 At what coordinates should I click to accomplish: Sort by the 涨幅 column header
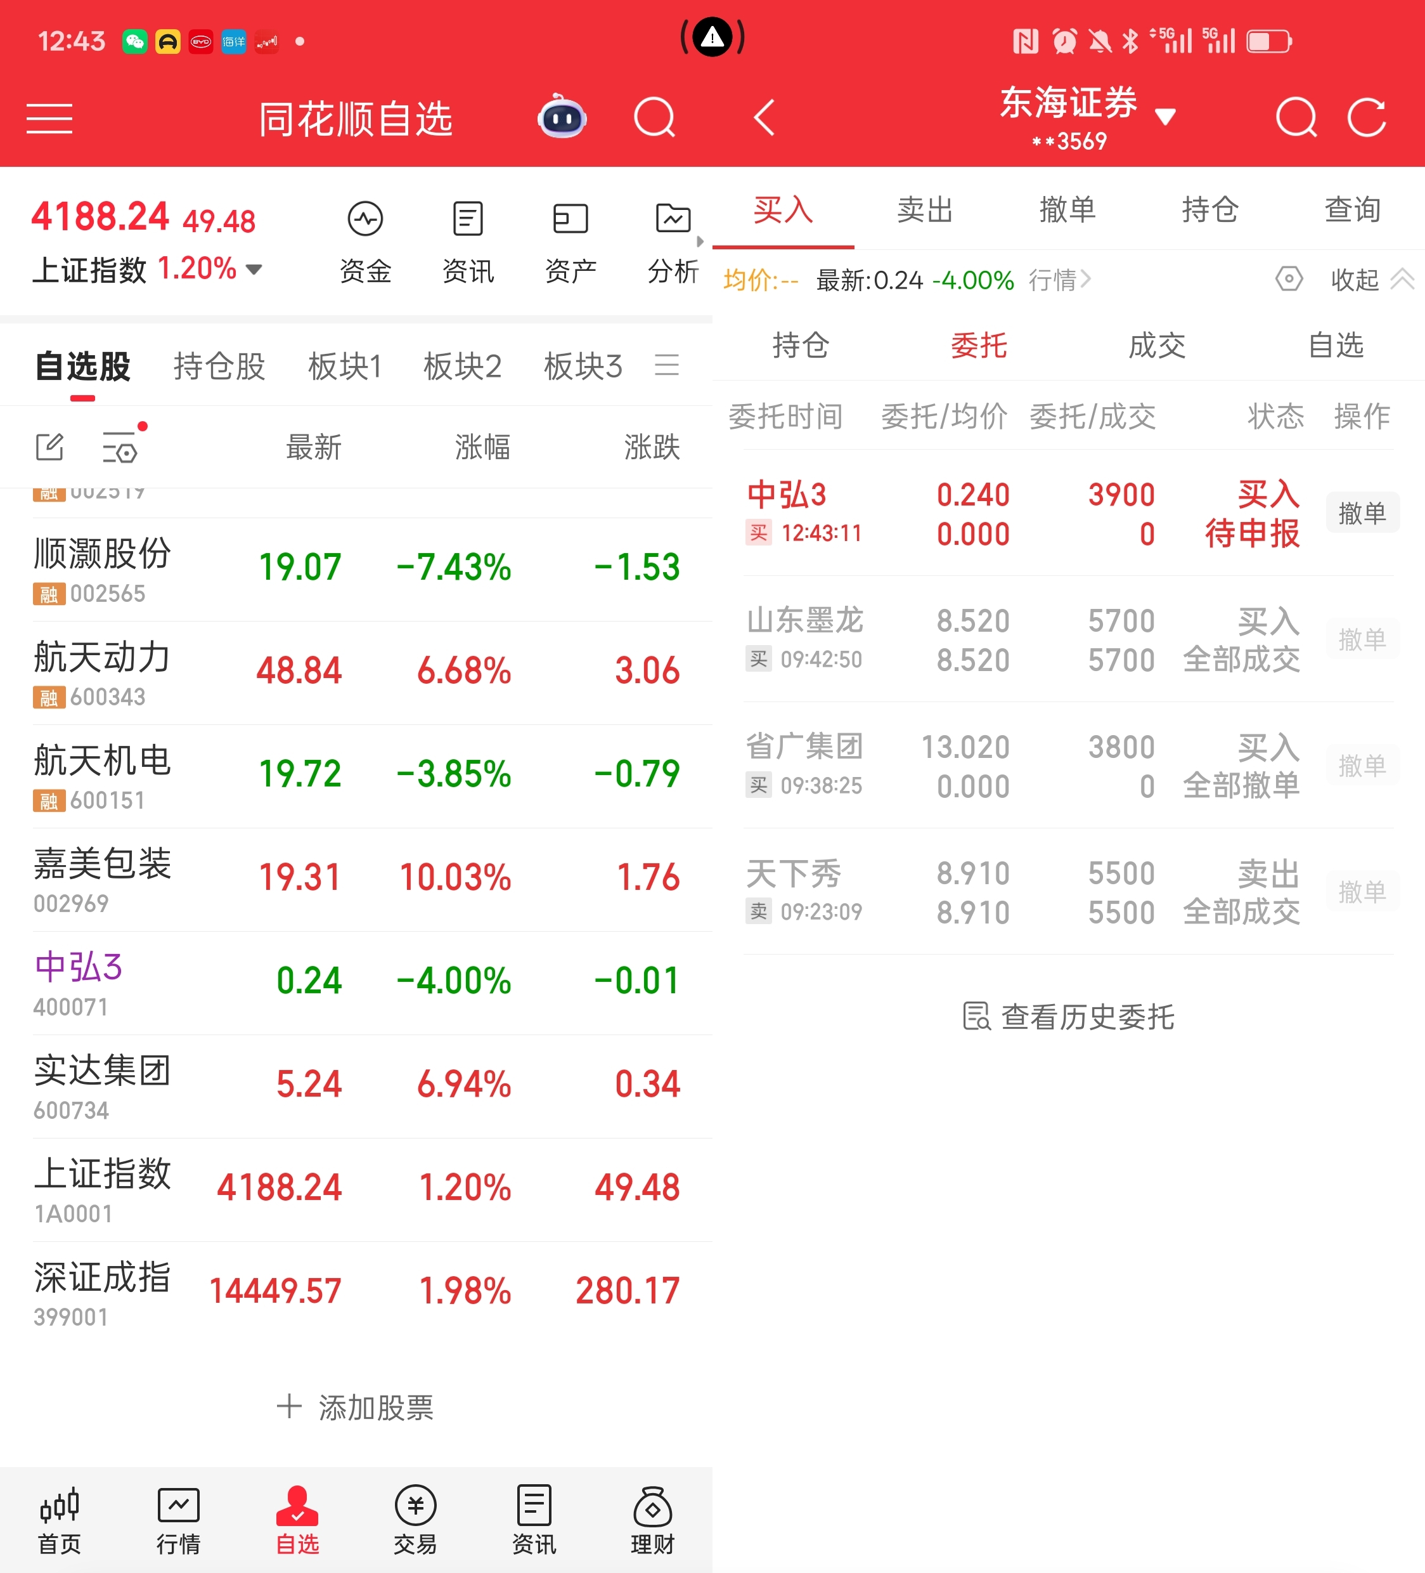tap(482, 447)
